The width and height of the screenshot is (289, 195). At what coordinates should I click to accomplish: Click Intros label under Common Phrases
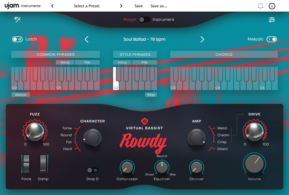click(65, 62)
